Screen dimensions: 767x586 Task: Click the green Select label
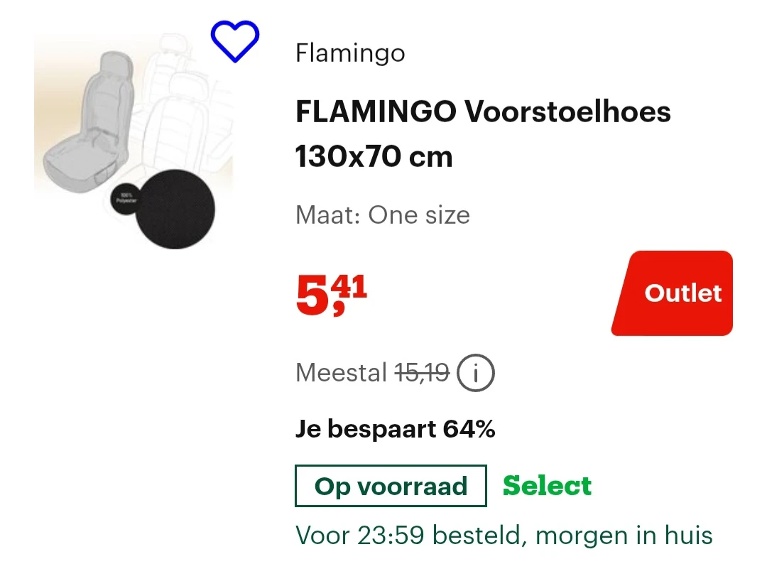[548, 486]
